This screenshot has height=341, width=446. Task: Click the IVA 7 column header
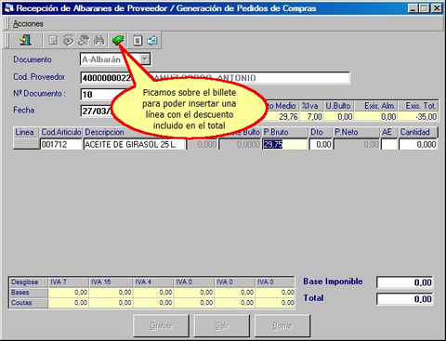[x=69, y=282]
